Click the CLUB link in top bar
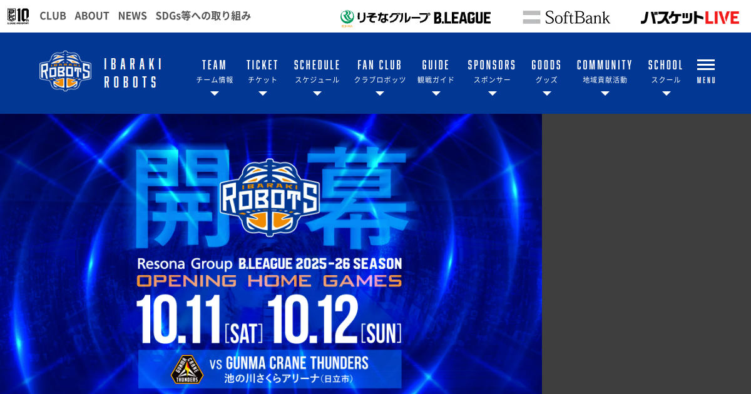Image resolution: width=751 pixels, height=394 pixels. point(53,16)
